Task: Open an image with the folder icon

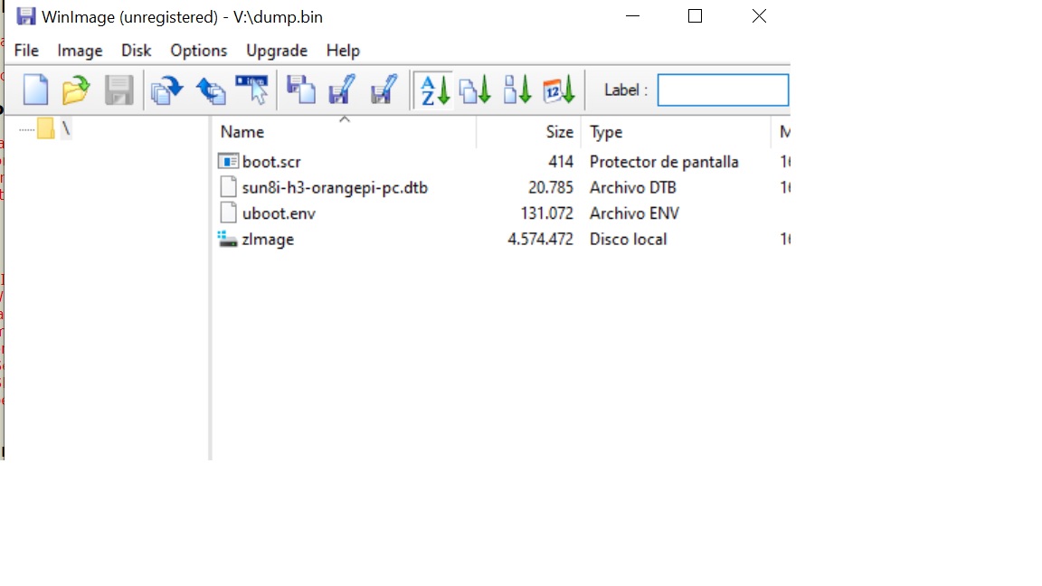Action: click(76, 90)
